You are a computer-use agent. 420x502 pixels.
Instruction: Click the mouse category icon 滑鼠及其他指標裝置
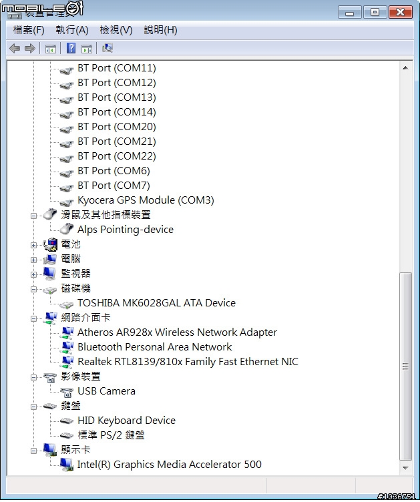[x=50, y=214]
